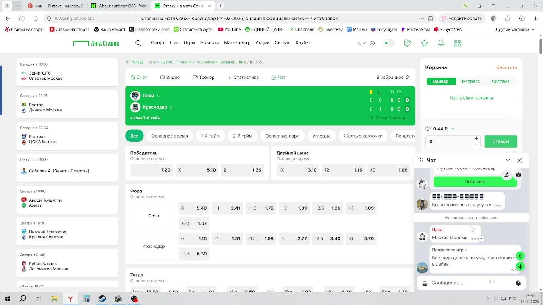
Task: Expand the Краснодар team chevron
Action: (171, 108)
